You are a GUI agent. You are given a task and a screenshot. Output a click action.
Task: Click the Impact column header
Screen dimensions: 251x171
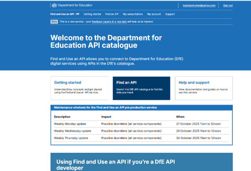[106, 117]
